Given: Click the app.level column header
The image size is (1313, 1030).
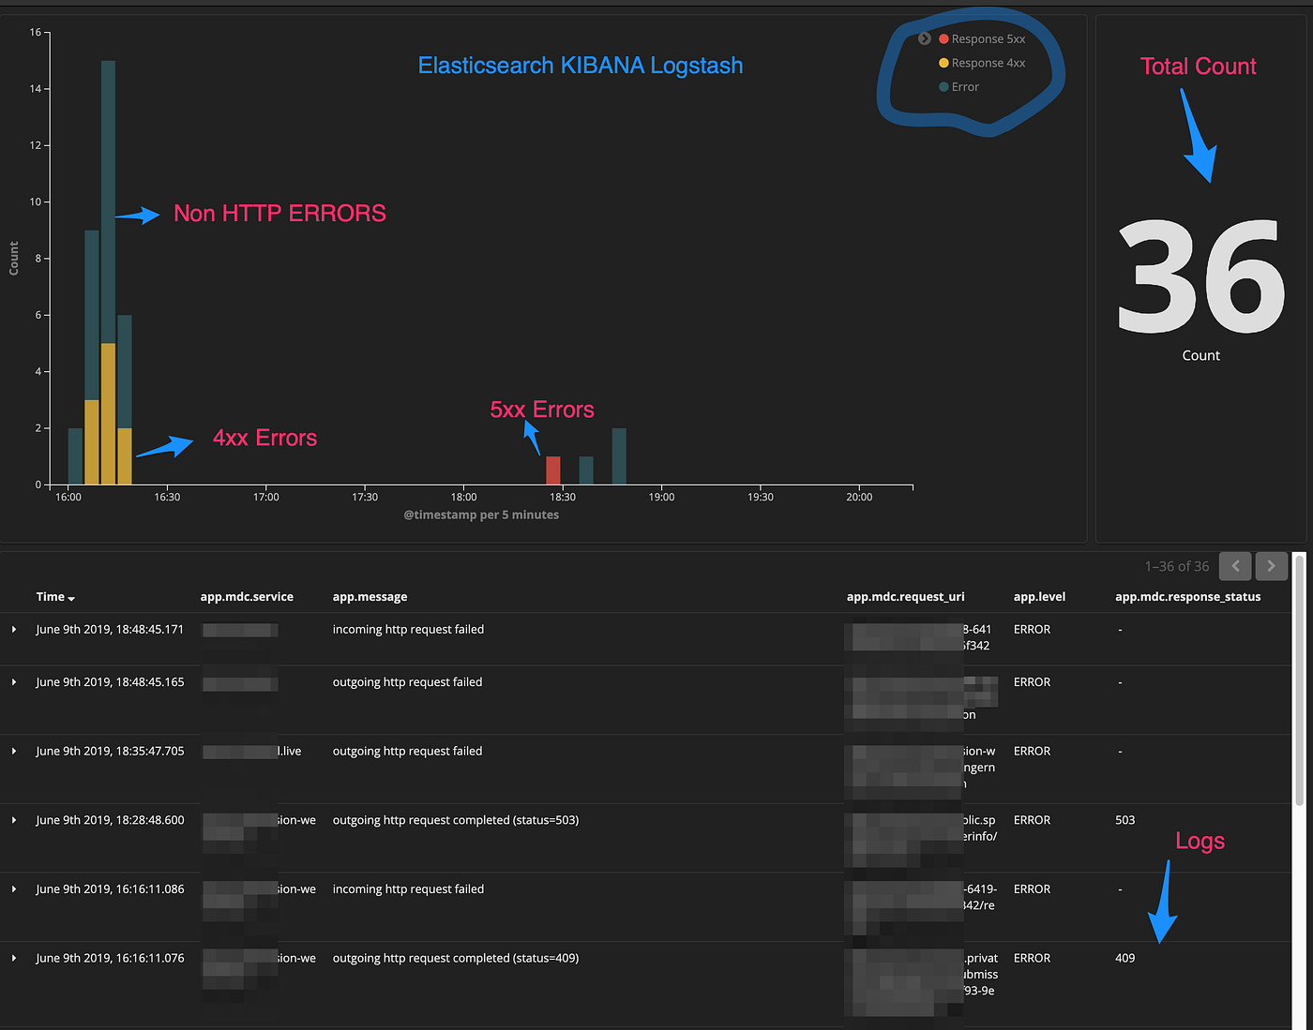Looking at the screenshot, I should 1039,596.
